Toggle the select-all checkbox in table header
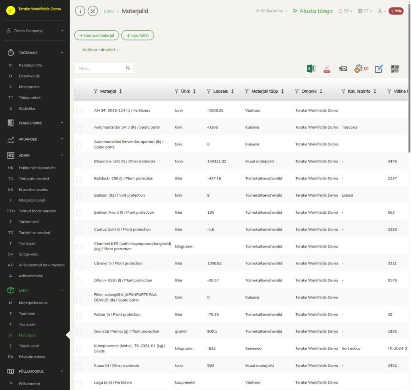Viewport: 411px width, 390px height. pos(77,93)
